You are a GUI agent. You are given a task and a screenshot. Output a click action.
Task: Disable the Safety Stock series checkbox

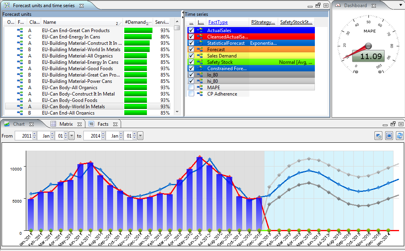[191, 62]
